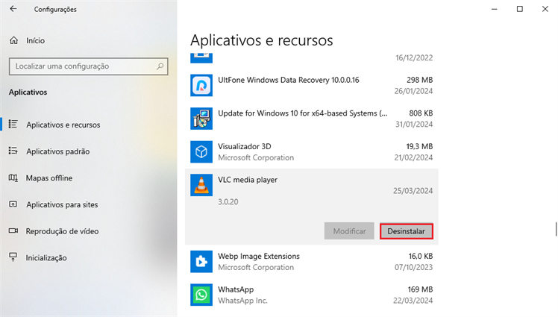This screenshot has width=558, height=317.
Task: Click the 16,0 KB size value
Action: 421,256
